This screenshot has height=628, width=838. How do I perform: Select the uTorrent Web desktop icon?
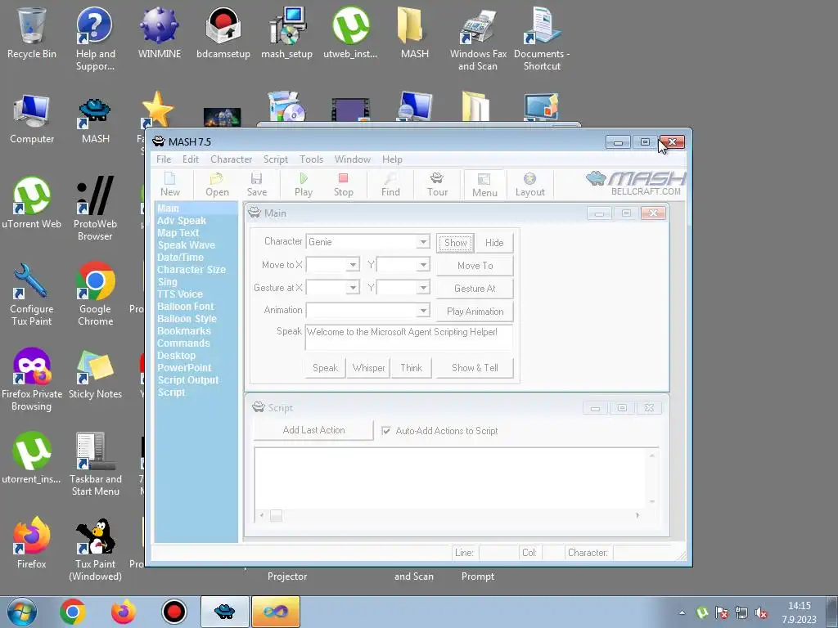[x=32, y=203]
